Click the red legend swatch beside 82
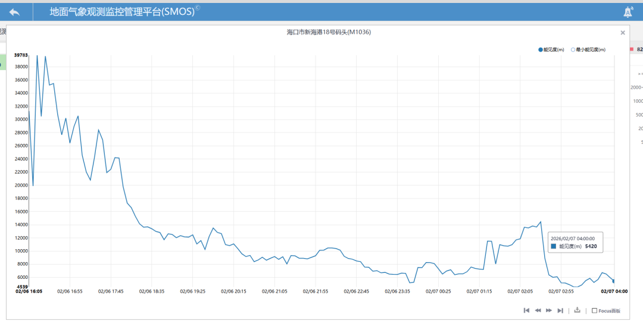Viewport: 643px width, 330px height. (632, 49)
